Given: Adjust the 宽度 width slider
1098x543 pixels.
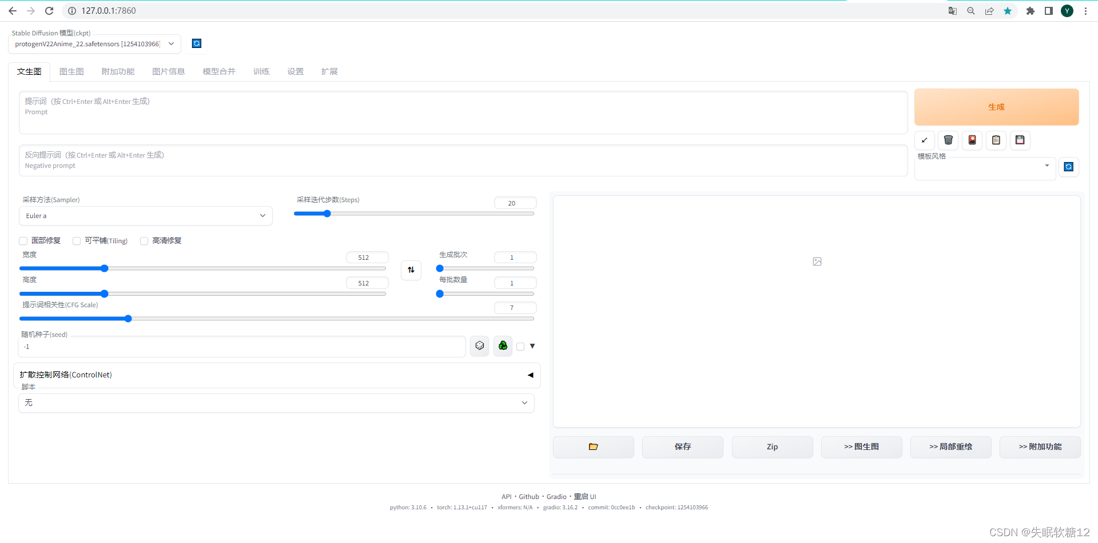Looking at the screenshot, I should (x=202, y=268).
